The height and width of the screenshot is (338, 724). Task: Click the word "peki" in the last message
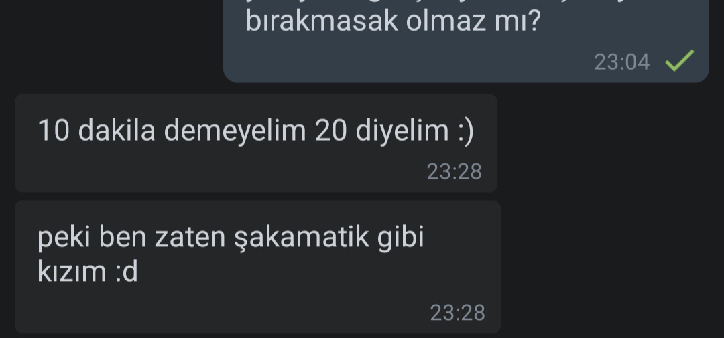(64, 238)
